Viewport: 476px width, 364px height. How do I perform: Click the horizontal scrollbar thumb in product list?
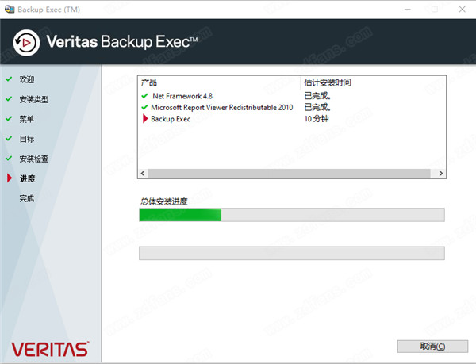(x=289, y=173)
